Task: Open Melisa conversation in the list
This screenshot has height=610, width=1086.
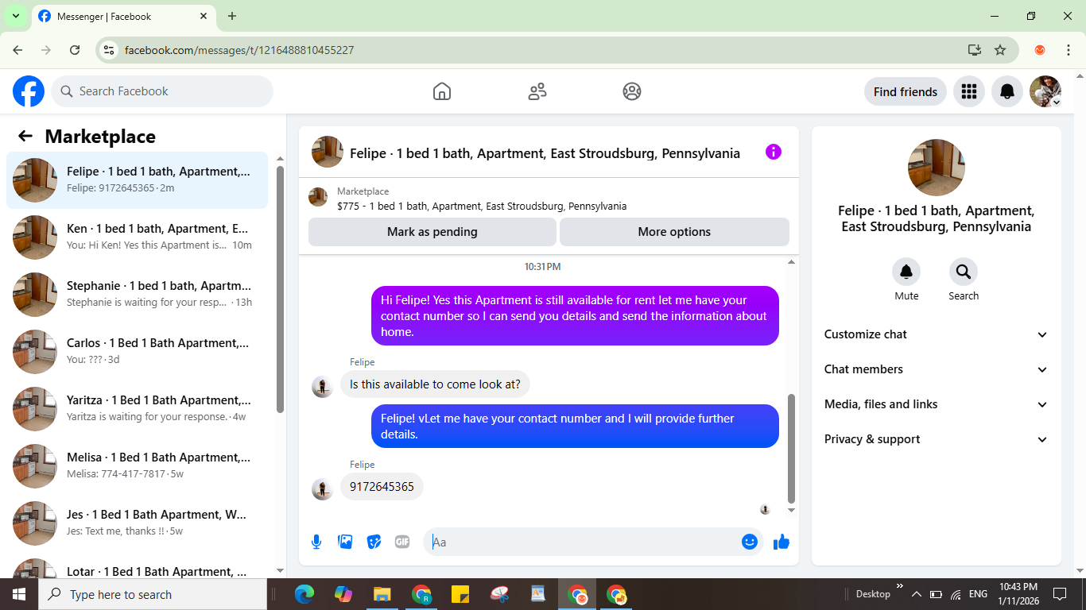Action: point(137,466)
